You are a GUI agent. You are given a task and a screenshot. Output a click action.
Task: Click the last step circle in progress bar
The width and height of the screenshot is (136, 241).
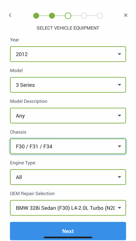tap(100, 16)
